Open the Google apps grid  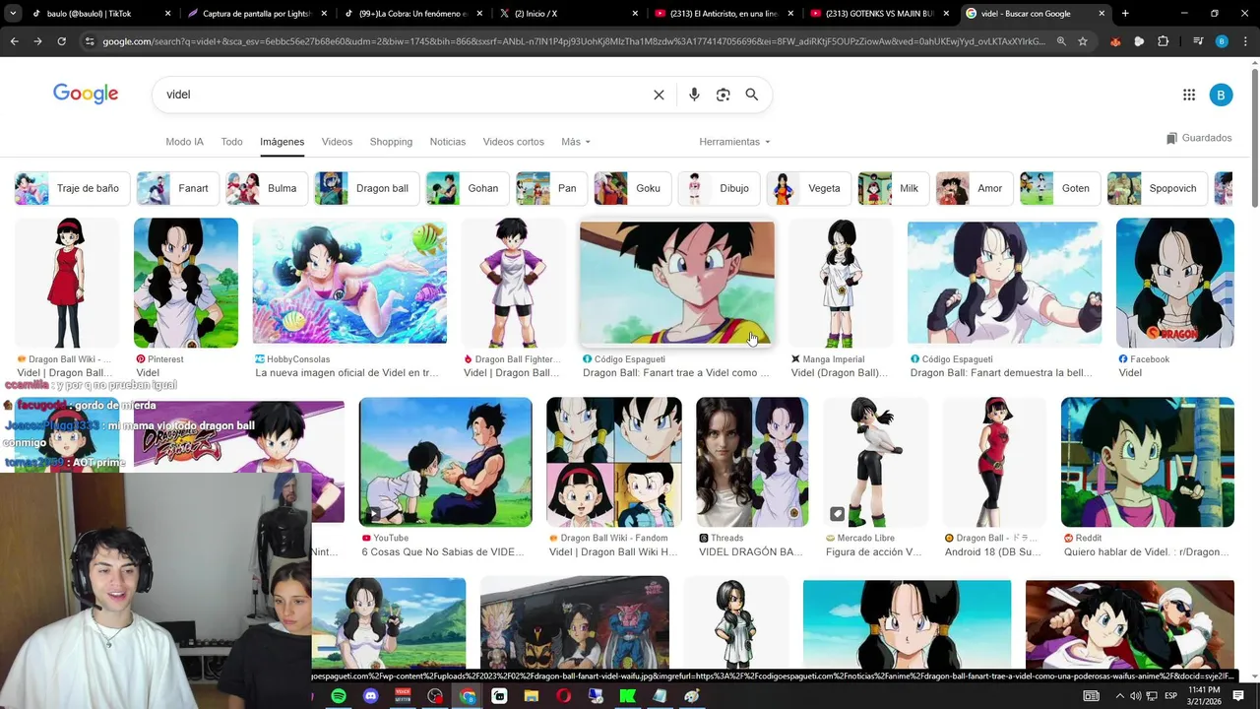tap(1189, 95)
